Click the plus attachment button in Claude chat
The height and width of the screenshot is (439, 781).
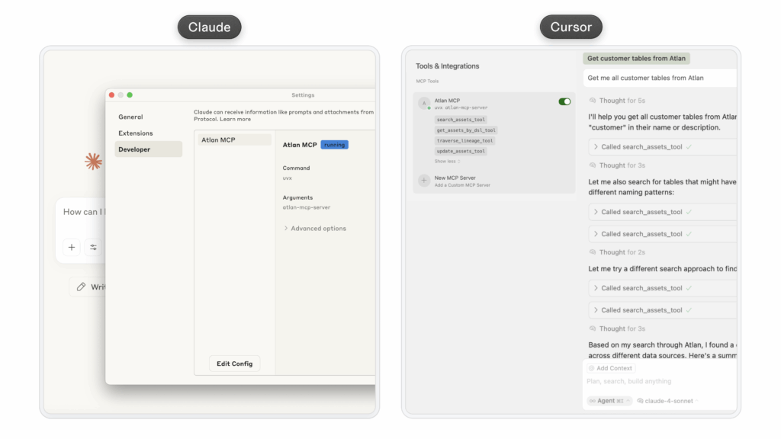[72, 248]
